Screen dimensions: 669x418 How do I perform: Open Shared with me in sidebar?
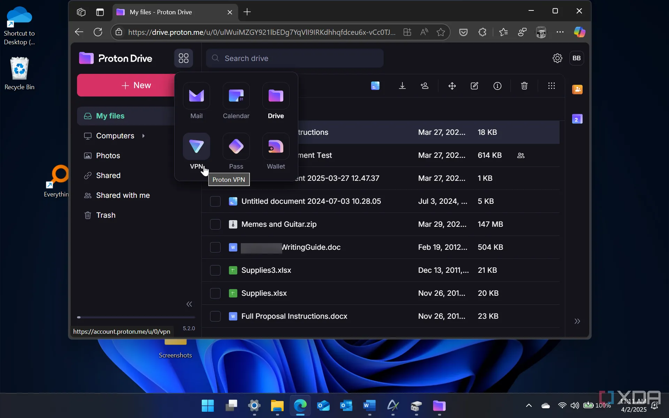[123, 195]
